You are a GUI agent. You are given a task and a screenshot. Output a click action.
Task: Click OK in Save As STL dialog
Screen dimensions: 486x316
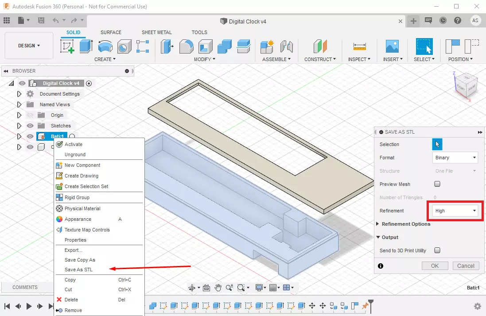coord(435,266)
